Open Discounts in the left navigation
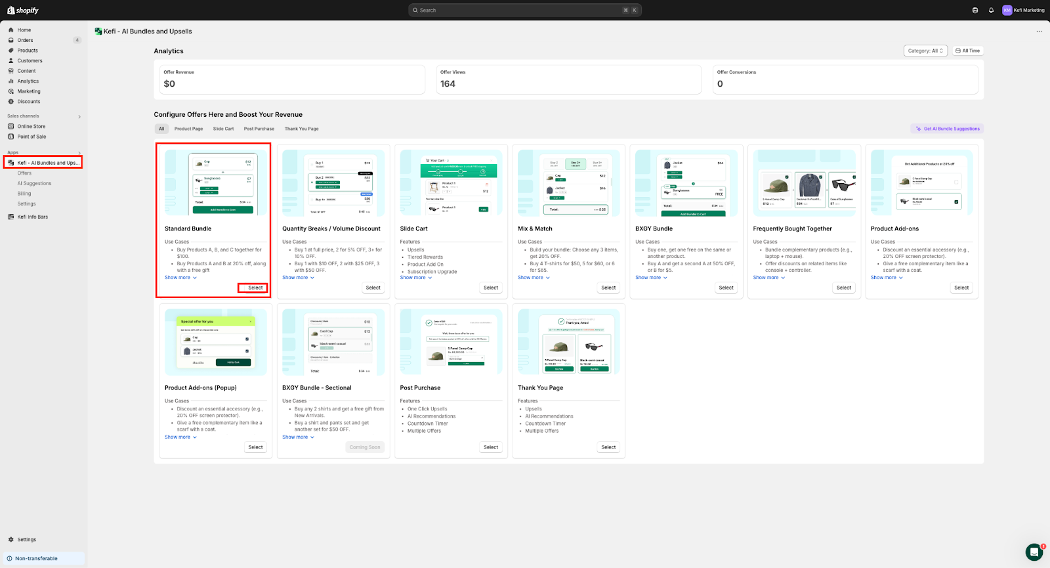The height and width of the screenshot is (568, 1050). pyautogui.click(x=28, y=102)
